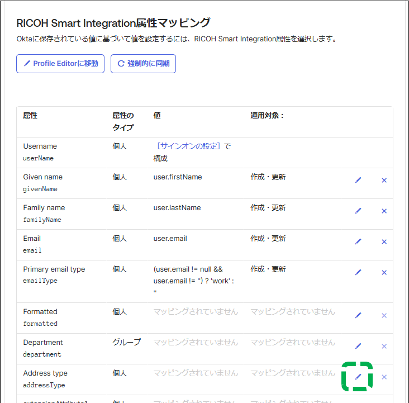Click the Formatted attribute label
This screenshot has width=409, height=403.
(x=40, y=312)
